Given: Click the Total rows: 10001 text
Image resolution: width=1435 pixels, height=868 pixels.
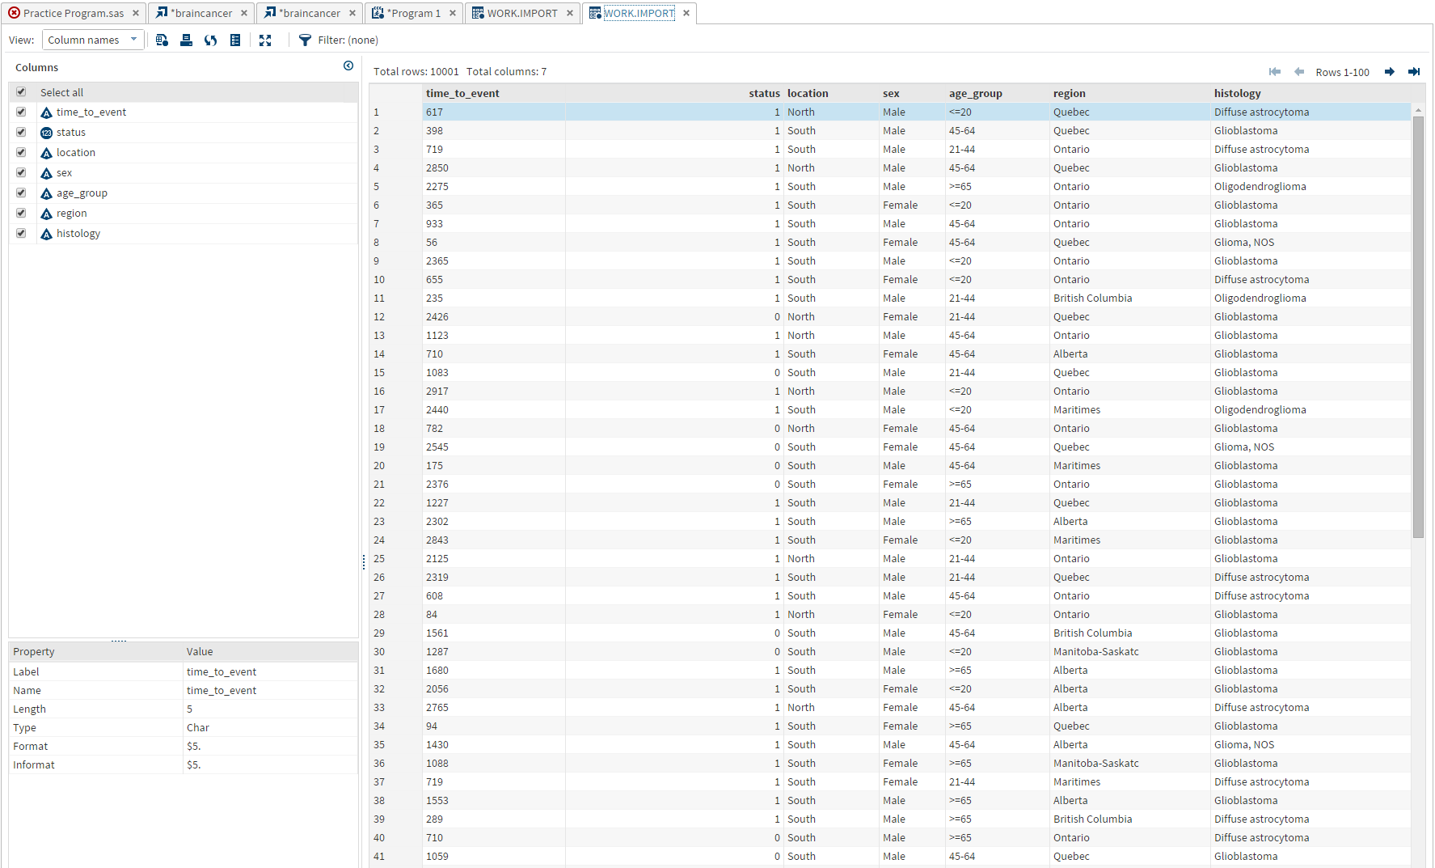Looking at the screenshot, I should click(x=416, y=72).
